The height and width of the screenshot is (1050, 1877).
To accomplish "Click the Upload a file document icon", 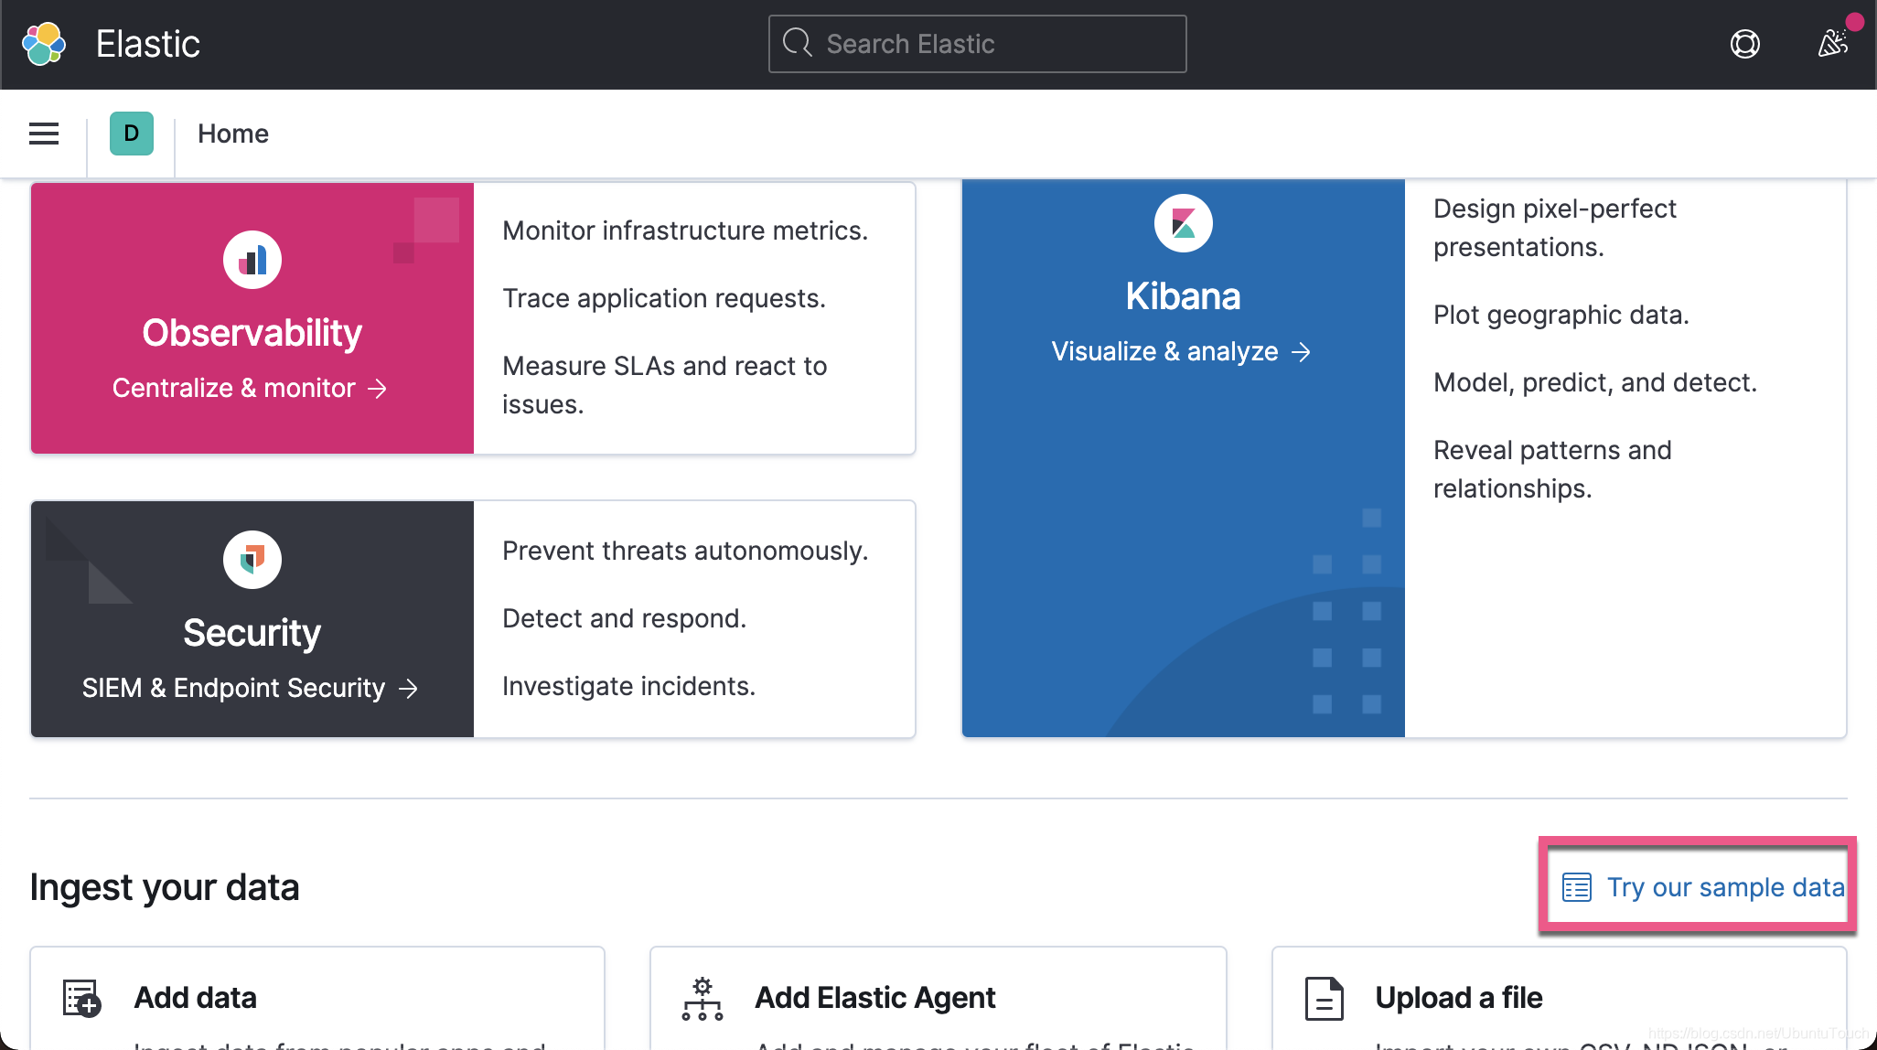I will pyautogui.click(x=1324, y=998).
